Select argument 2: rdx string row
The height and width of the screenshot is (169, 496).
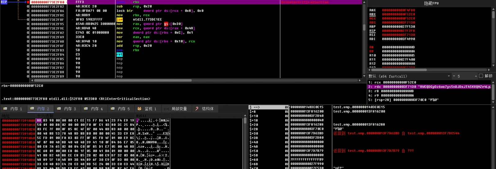point(429,87)
